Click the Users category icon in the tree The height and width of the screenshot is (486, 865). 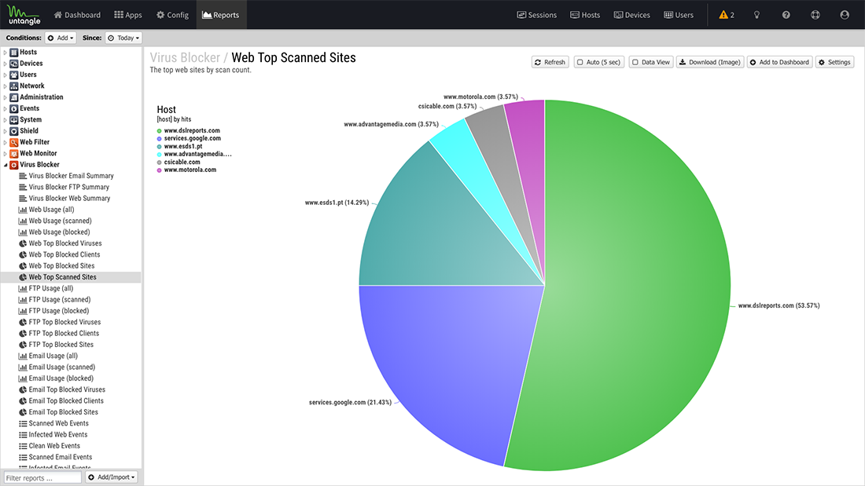(14, 75)
